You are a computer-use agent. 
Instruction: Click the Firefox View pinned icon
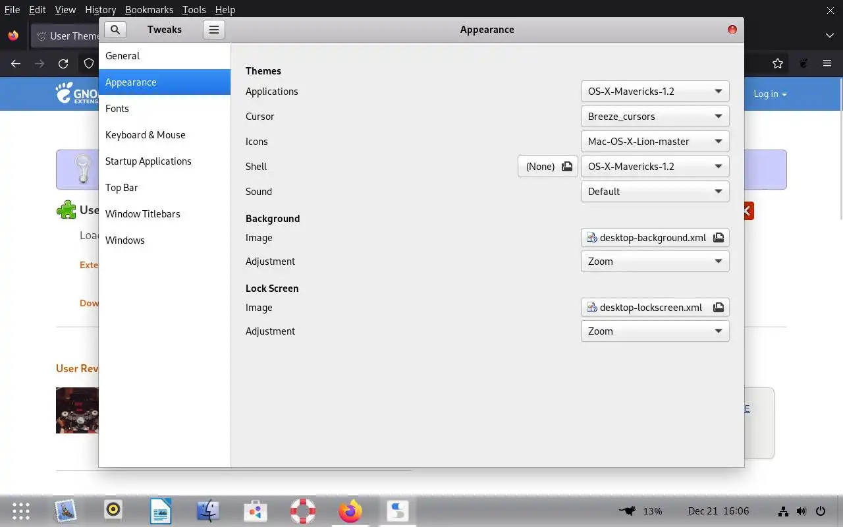point(13,36)
